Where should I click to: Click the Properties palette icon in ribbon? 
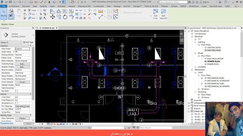pos(11,17)
